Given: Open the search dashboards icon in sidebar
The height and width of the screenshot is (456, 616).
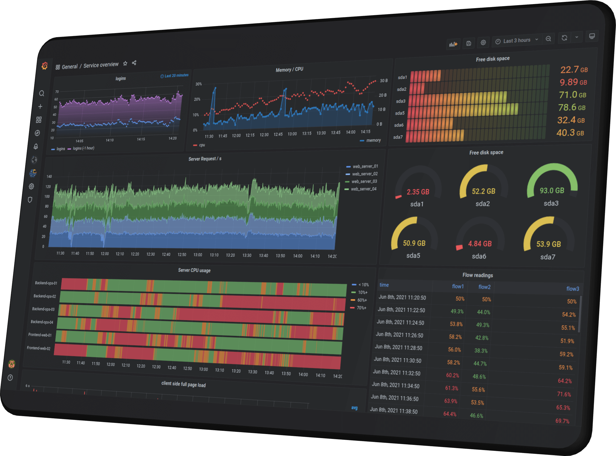Looking at the screenshot, I should click(42, 94).
